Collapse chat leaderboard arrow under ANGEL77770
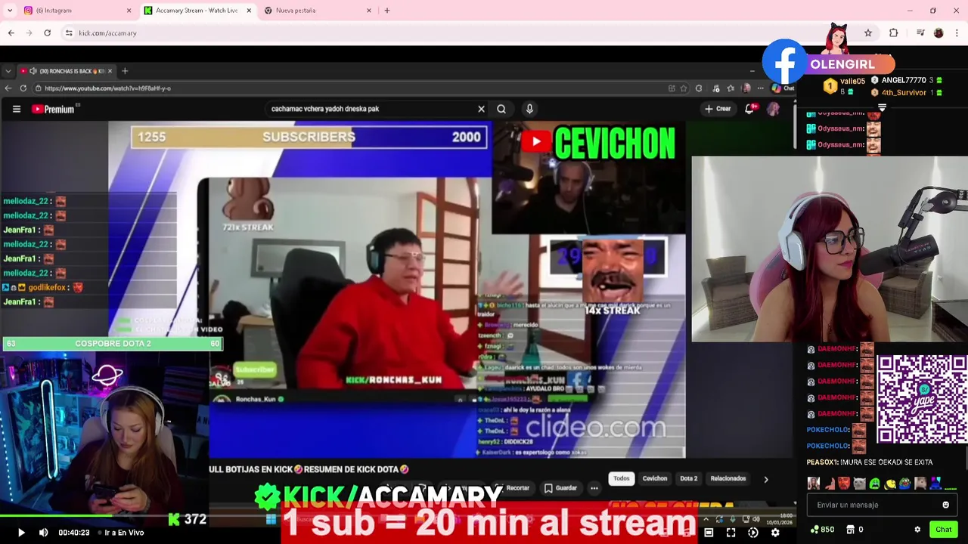Image resolution: width=968 pixels, height=544 pixels. click(882, 108)
